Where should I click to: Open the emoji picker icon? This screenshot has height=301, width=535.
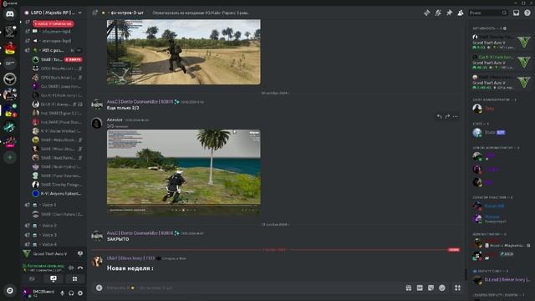(x=442, y=288)
